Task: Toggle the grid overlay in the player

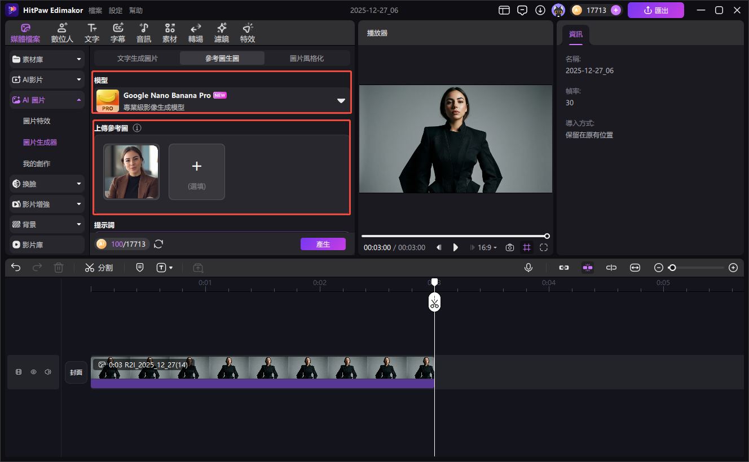Action: 527,247
